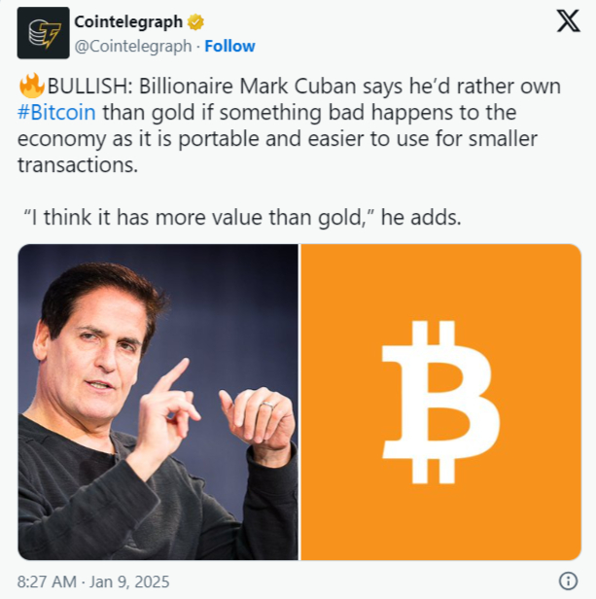Click the tweet info icon
596x599 pixels.
(x=568, y=581)
